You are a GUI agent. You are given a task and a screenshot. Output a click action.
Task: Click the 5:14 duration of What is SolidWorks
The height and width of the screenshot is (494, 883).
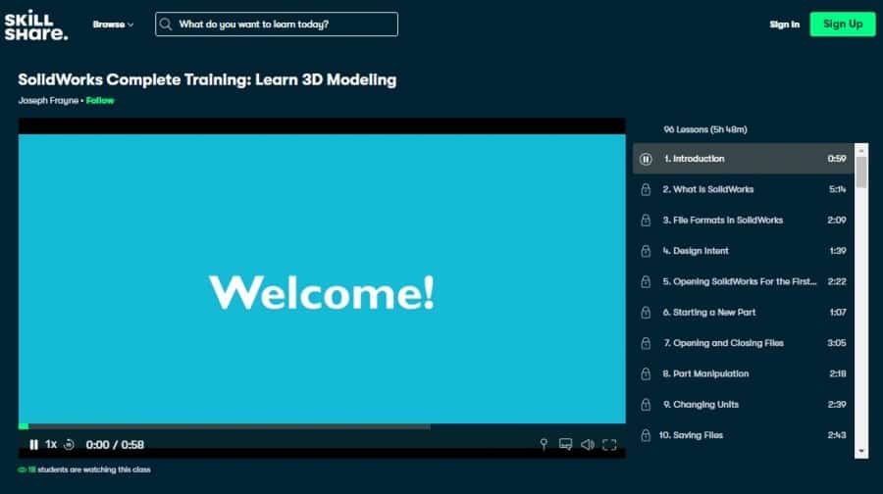pos(838,189)
